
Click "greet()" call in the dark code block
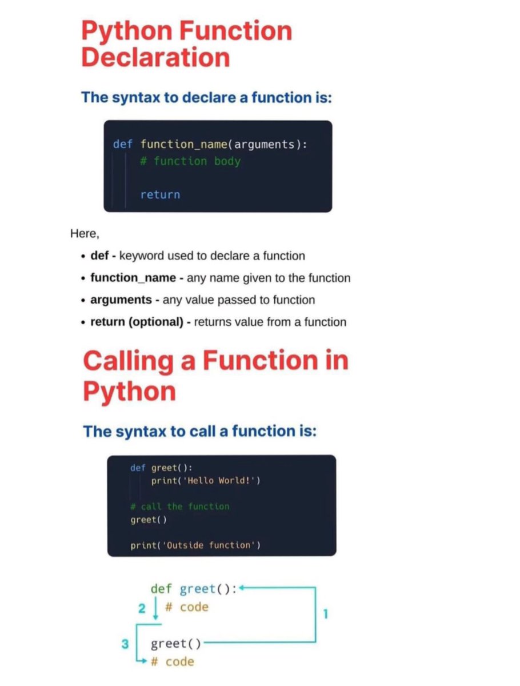click(x=148, y=520)
